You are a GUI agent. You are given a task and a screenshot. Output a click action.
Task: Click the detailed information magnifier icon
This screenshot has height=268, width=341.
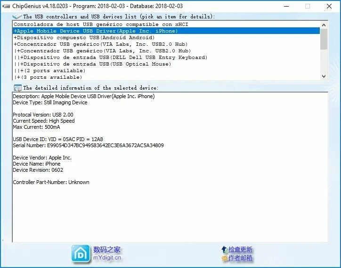coord(17,88)
